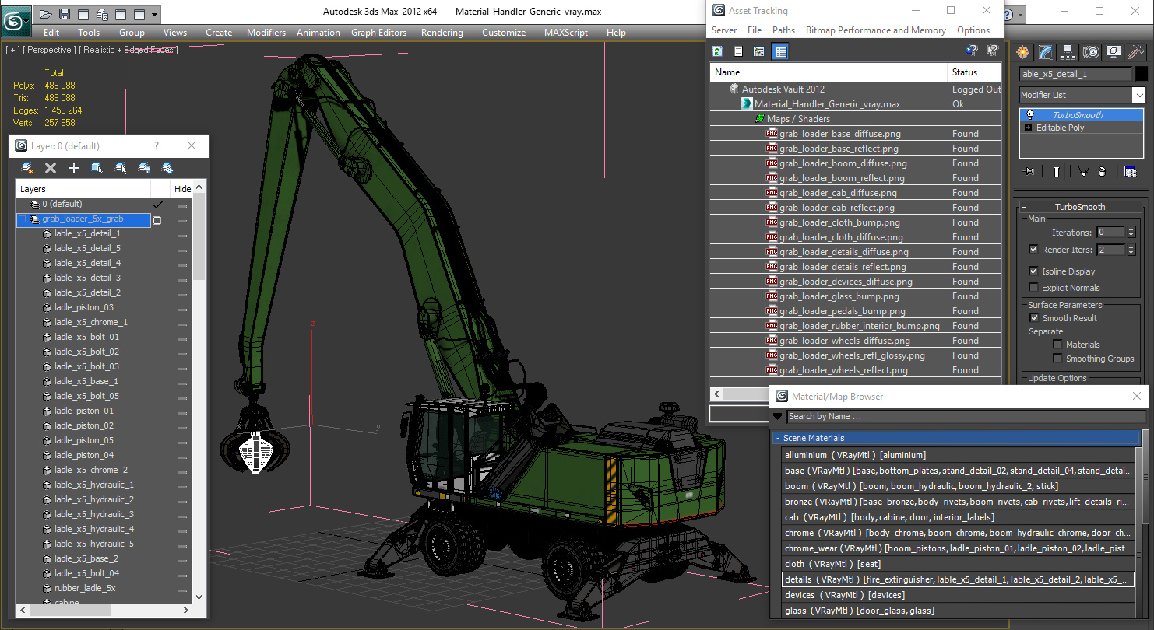Click the Search by Name field in Material Browser
Screen dimensions: 1154x630
pyautogui.click(x=966, y=417)
